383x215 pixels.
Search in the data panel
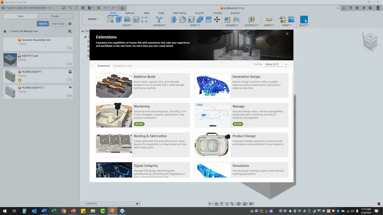point(70,8)
